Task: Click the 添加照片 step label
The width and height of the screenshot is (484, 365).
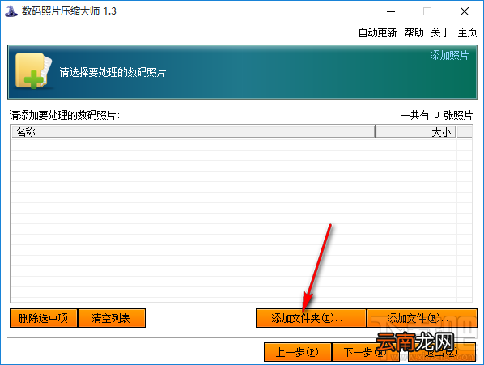Action: pyautogui.click(x=449, y=55)
